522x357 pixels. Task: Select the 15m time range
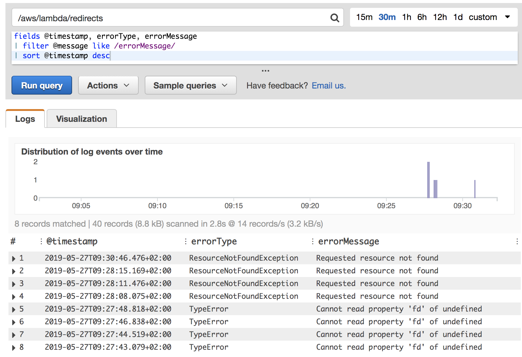(x=364, y=17)
